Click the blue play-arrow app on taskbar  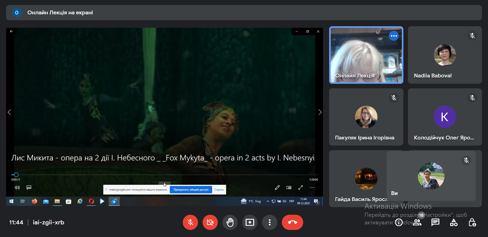102,201
